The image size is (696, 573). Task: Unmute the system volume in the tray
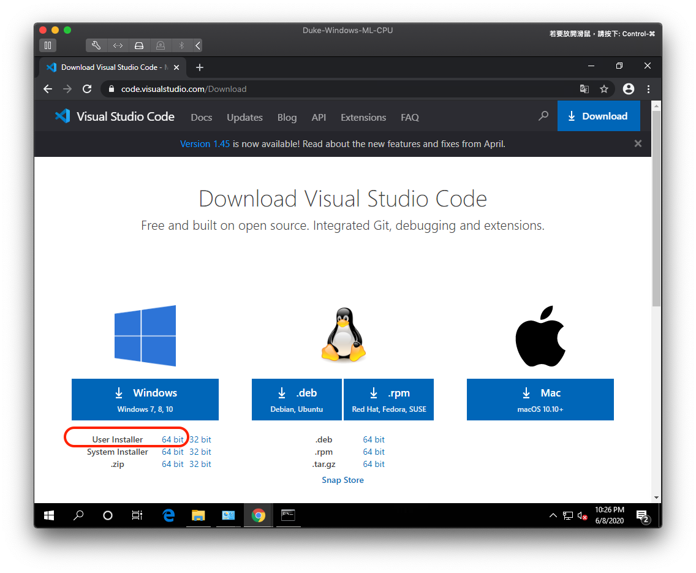coord(582,515)
